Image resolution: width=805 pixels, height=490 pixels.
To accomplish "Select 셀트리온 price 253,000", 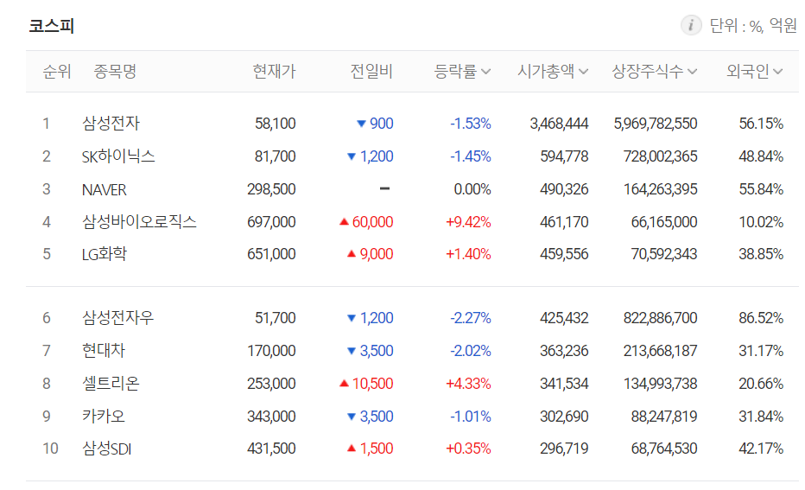I will [271, 384].
